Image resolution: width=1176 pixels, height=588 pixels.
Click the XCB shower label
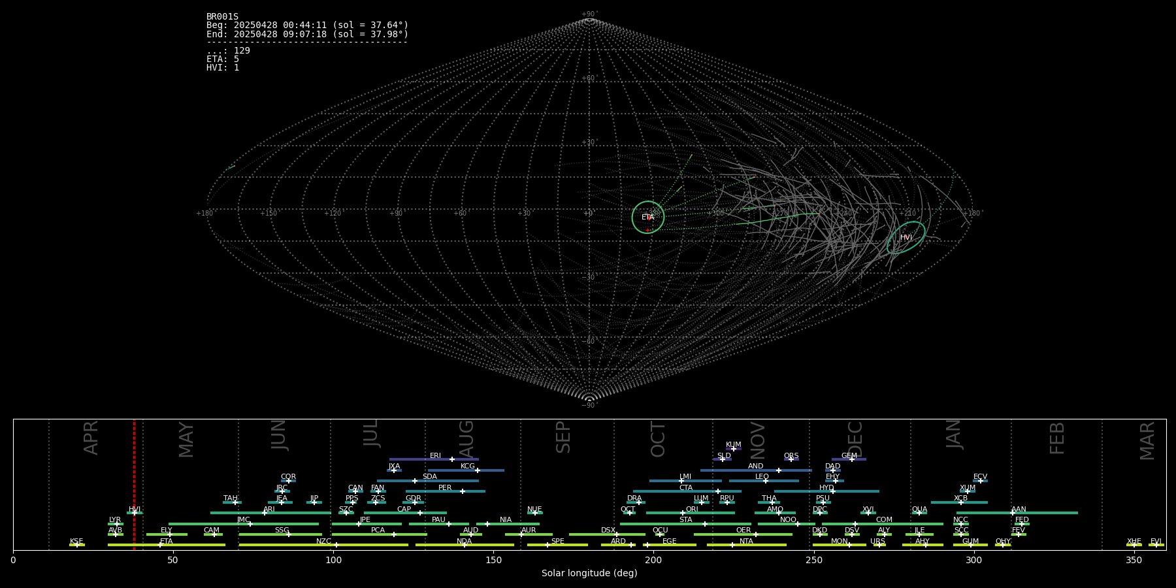tap(960, 498)
